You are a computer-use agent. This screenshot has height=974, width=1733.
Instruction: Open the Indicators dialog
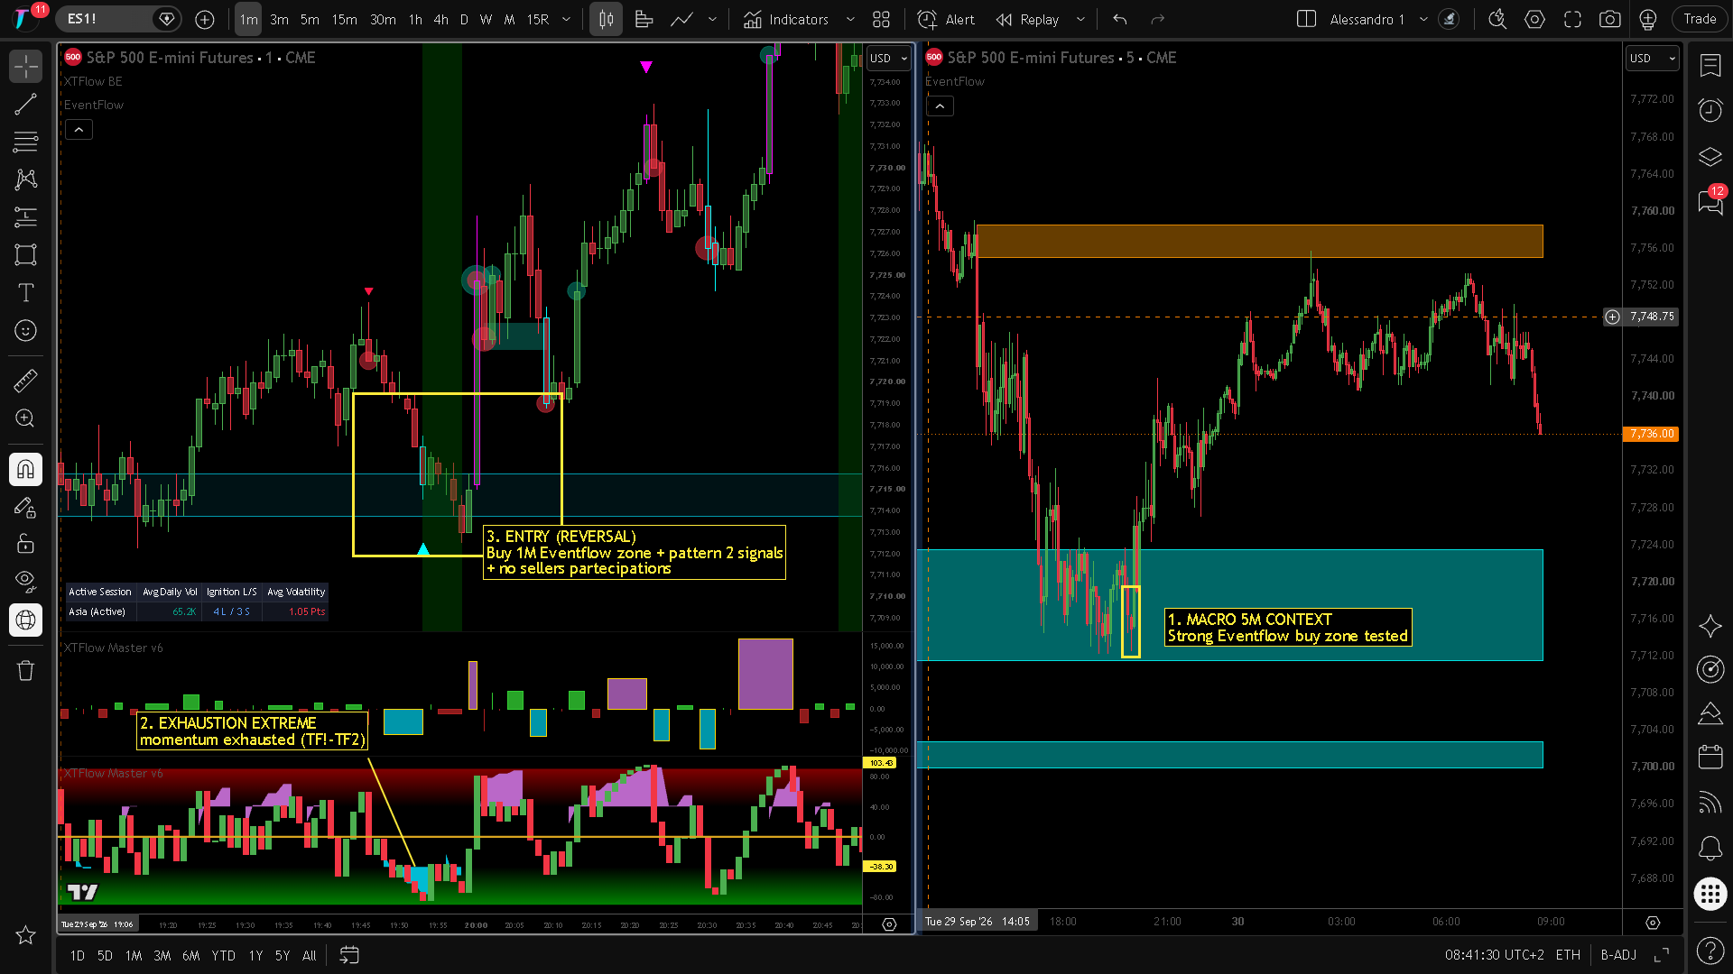coord(786,19)
